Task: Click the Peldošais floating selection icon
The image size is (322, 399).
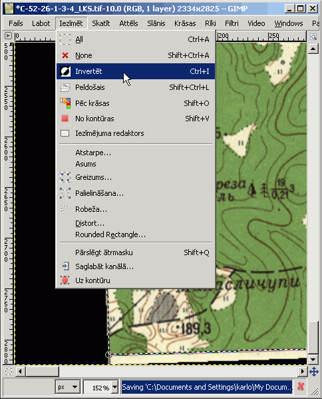Action: [x=65, y=87]
